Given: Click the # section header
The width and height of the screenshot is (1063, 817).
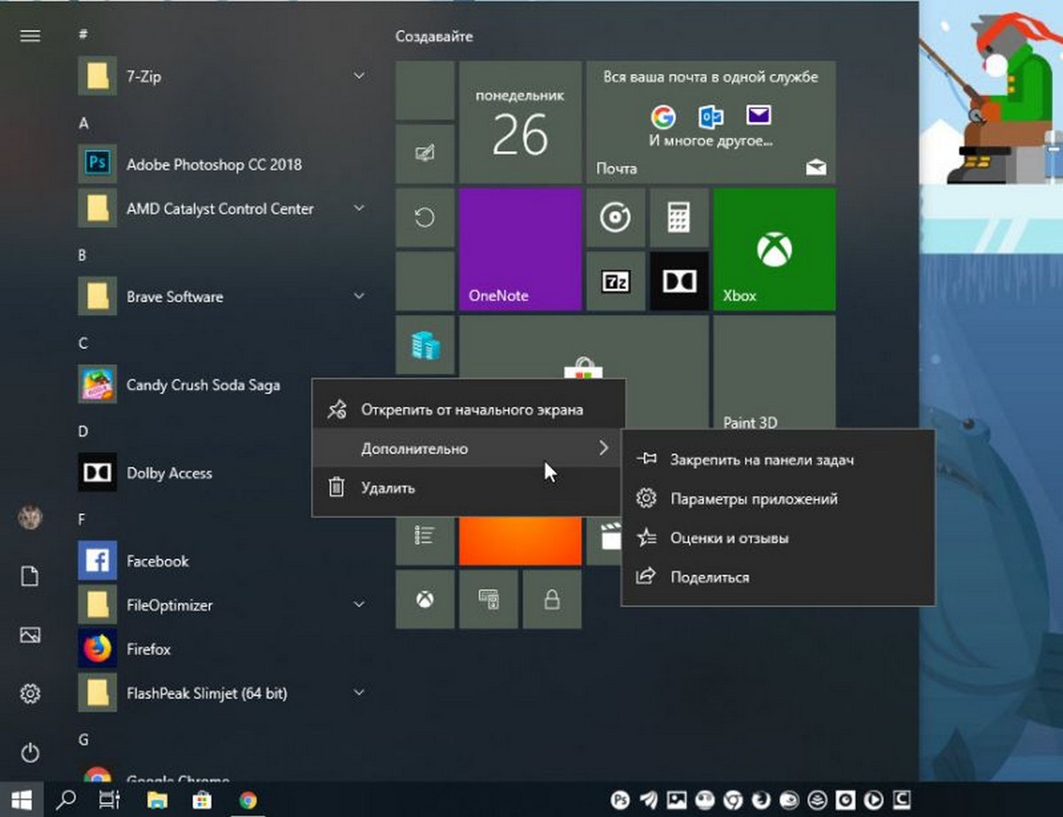Looking at the screenshot, I should point(82,35).
